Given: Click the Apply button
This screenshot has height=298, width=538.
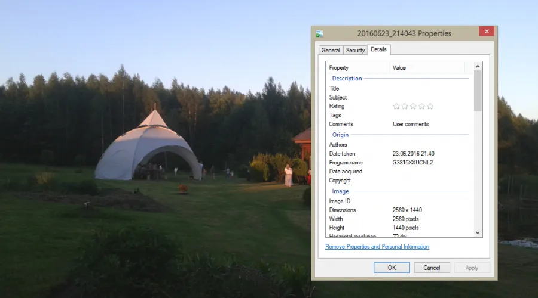Looking at the screenshot, I should [472, 268].
